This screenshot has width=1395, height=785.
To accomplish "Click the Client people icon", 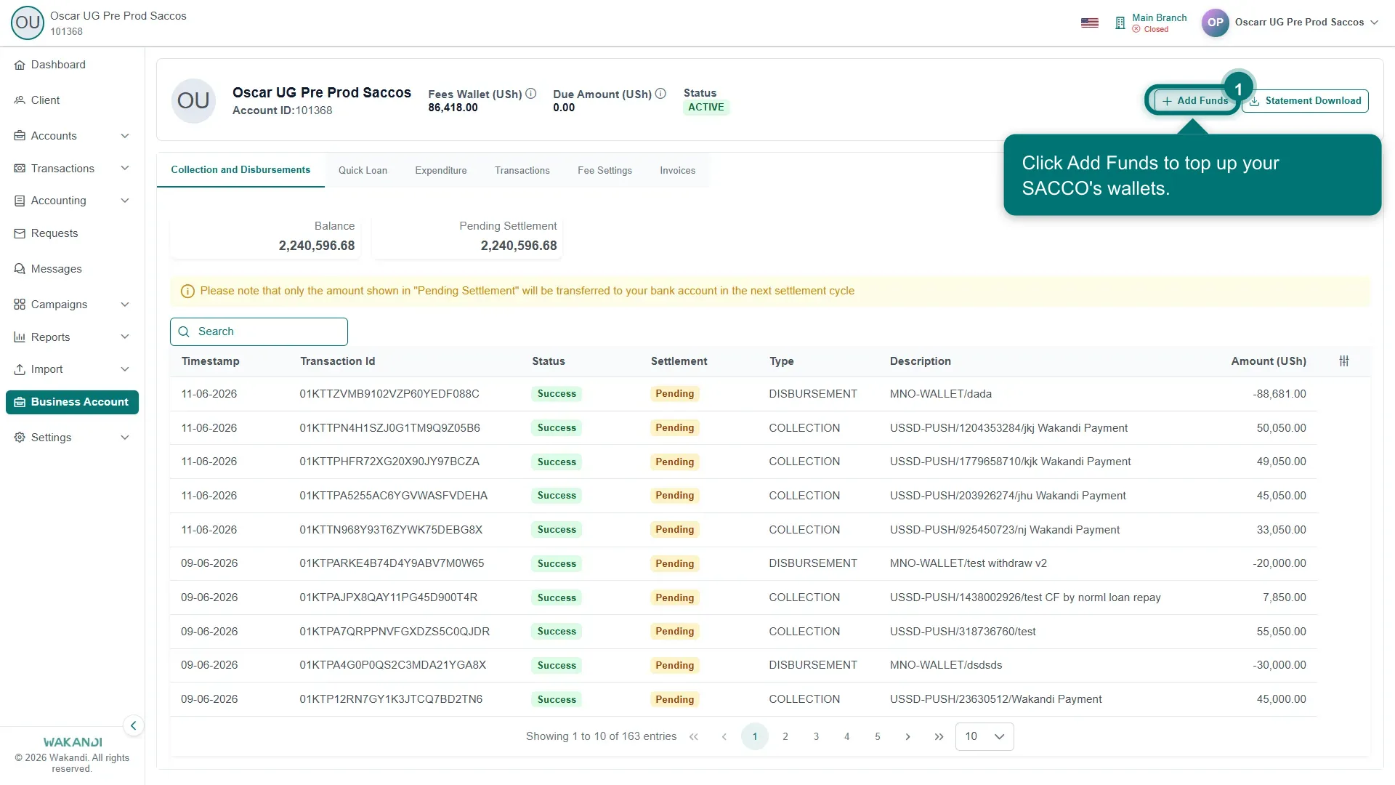I will tap(20, 100).
